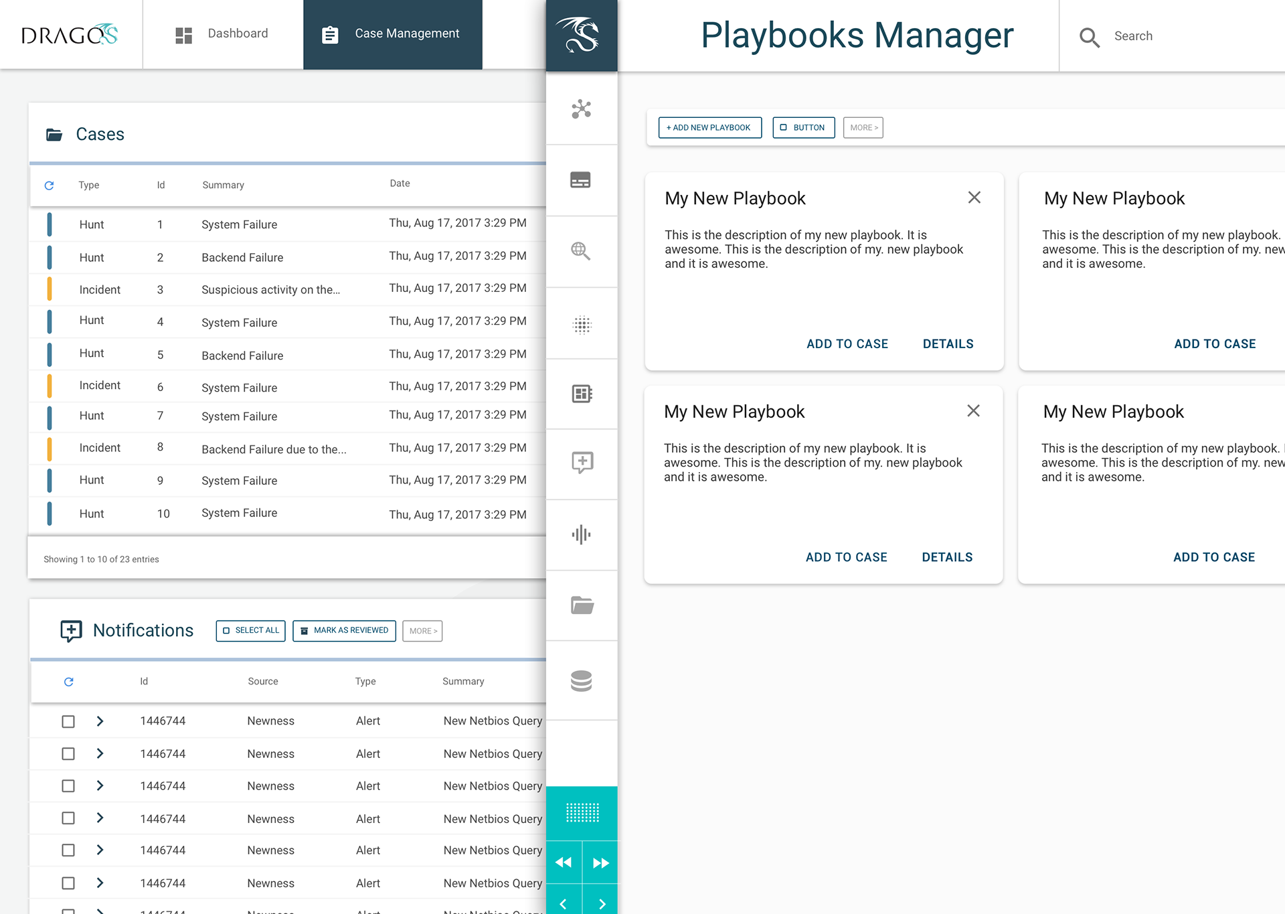Check the sixth notification row checkbox
This screenshot has height=914, width=1285.
coord(68,883)
